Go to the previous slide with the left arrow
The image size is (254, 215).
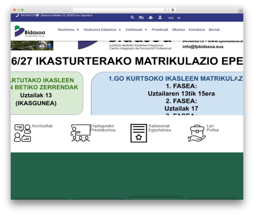tap(17, 78)
